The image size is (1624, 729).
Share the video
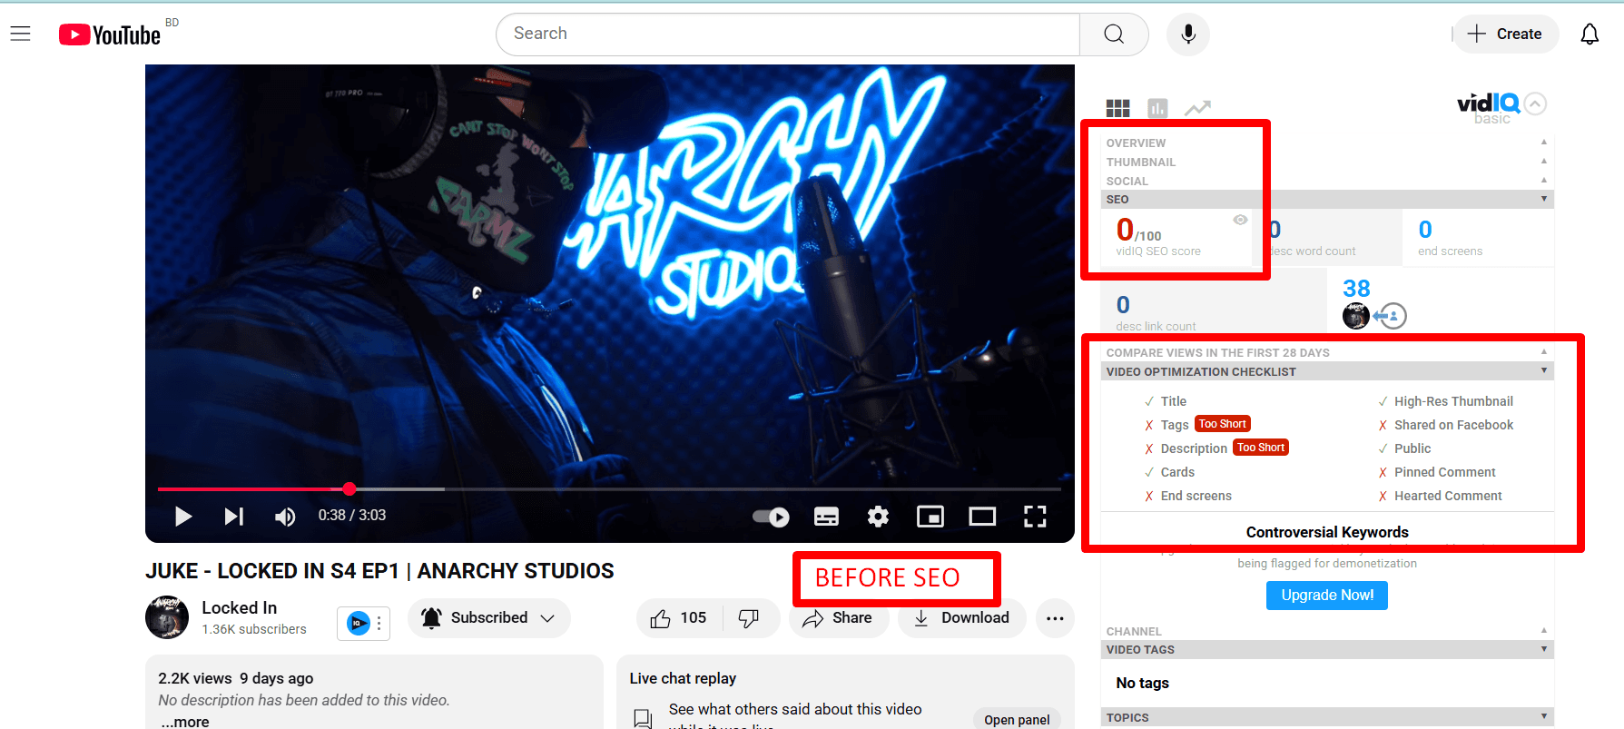click(x=839, y=618)
